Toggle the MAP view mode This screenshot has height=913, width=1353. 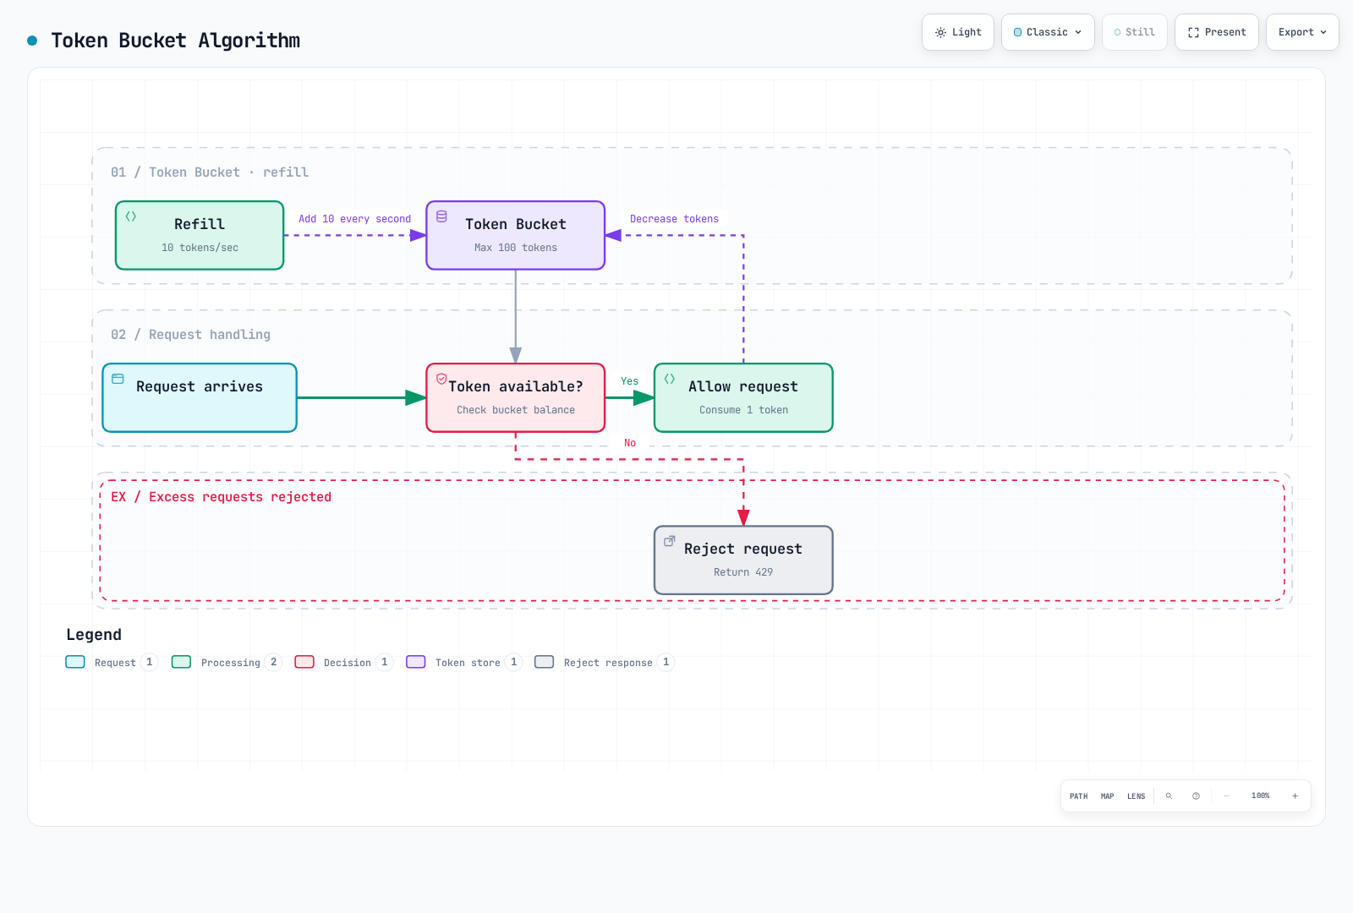[1108, 796]
